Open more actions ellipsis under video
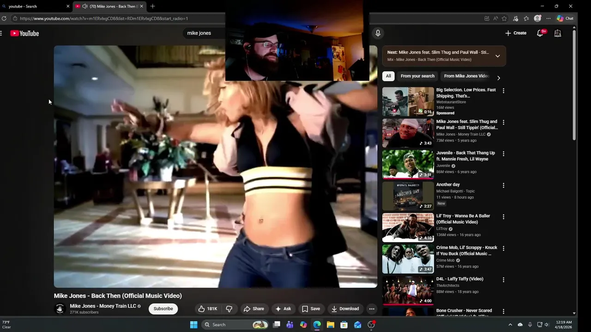This screenshot has width=591, height=332. tap(372, 309)
